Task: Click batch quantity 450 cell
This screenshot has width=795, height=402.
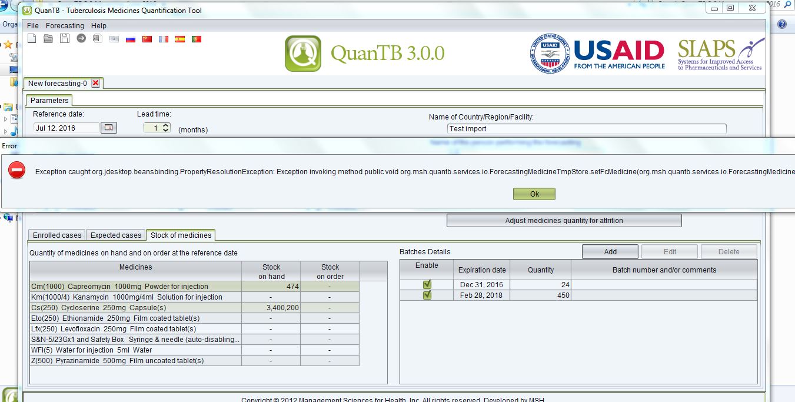Action: 541,295
